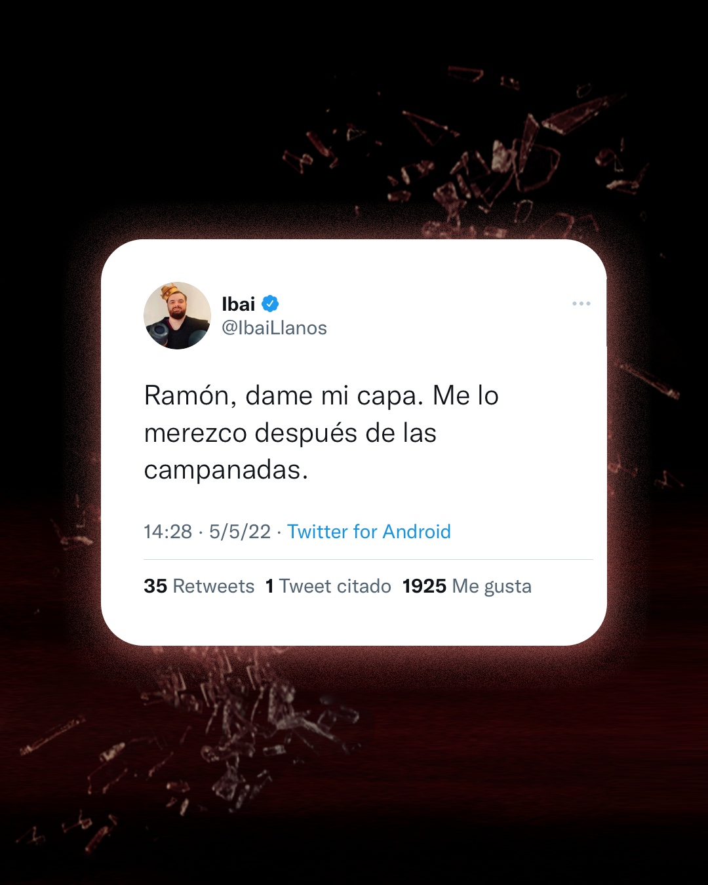This screenshot has height=885, width=708.
Task: Click the bold number 1925
Action: click(424, 586)
